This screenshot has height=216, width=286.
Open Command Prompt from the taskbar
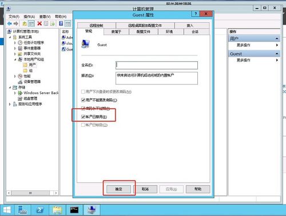[74, 210]
